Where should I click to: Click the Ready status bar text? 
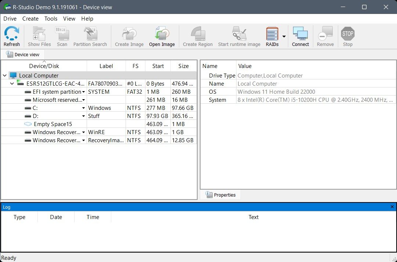[8, 258]
